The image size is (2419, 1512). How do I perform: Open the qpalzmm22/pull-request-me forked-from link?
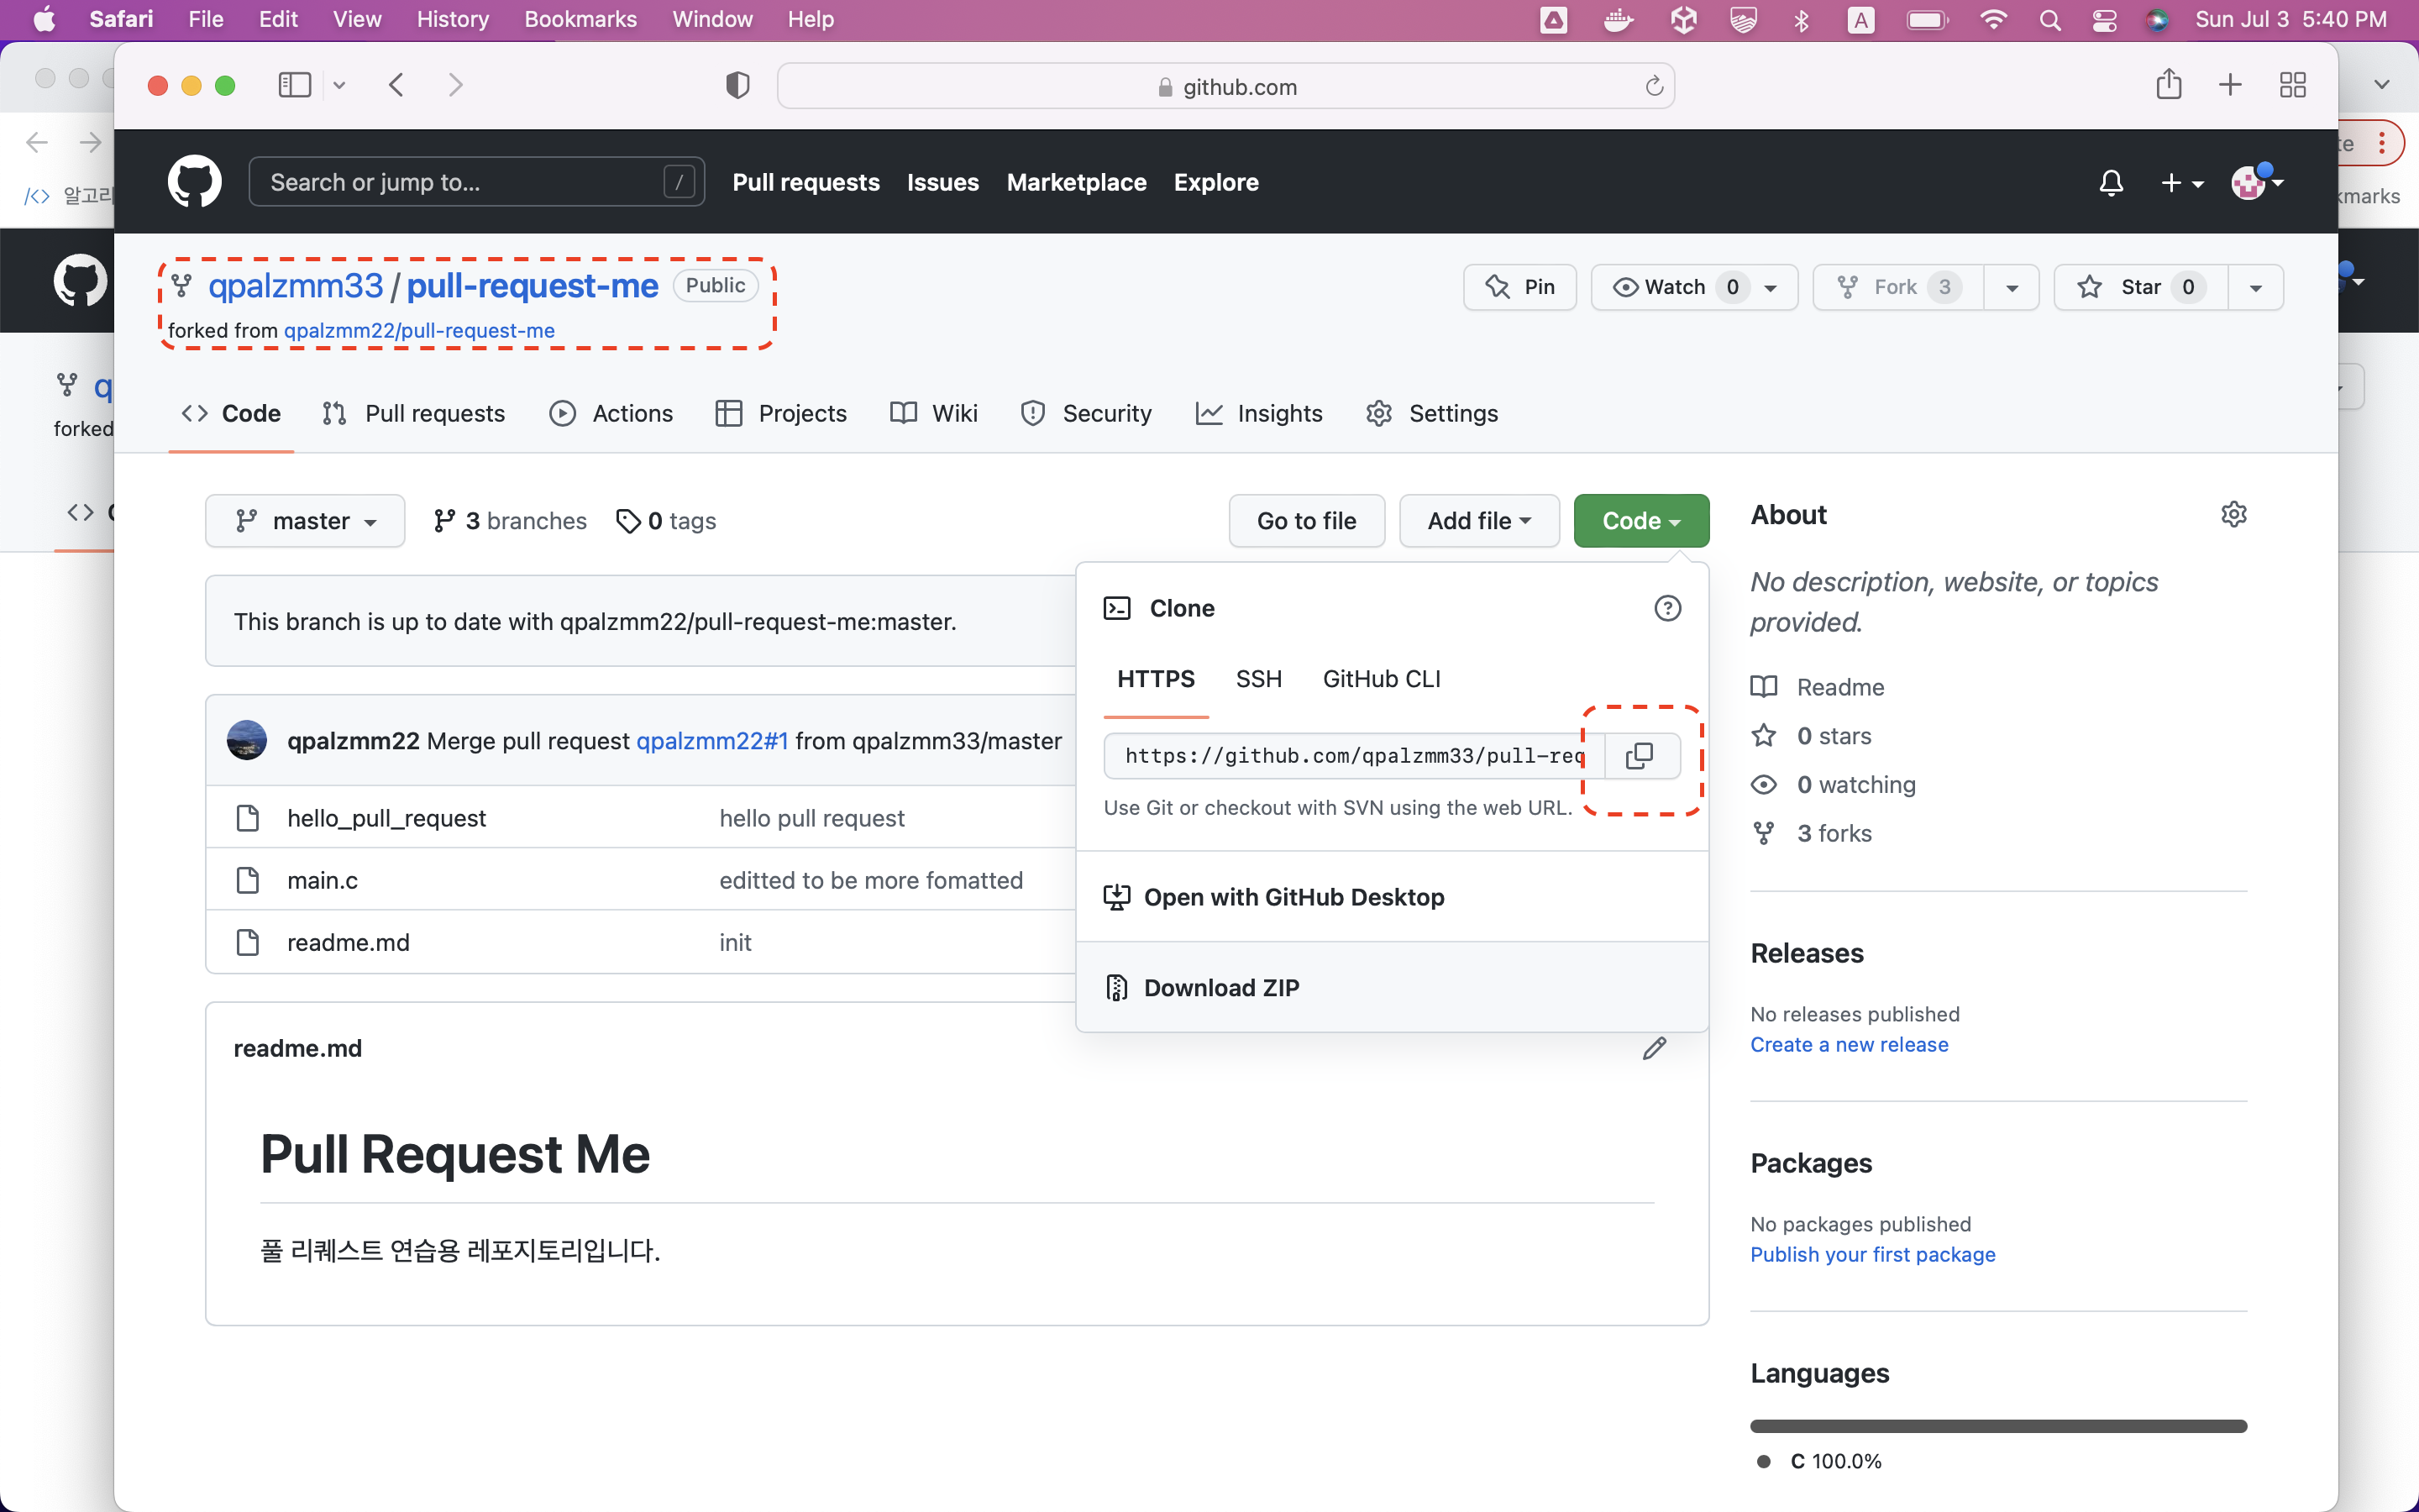[x=419, y=331]
